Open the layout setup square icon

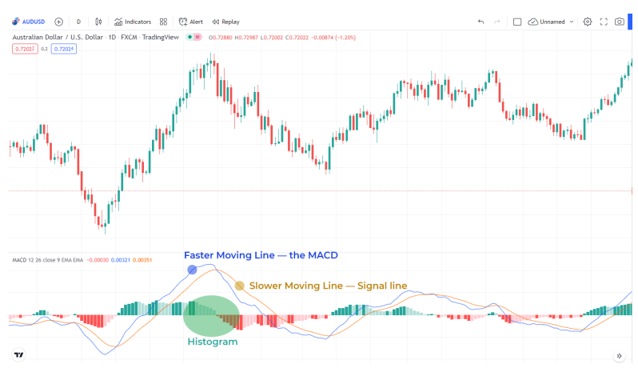517,22
